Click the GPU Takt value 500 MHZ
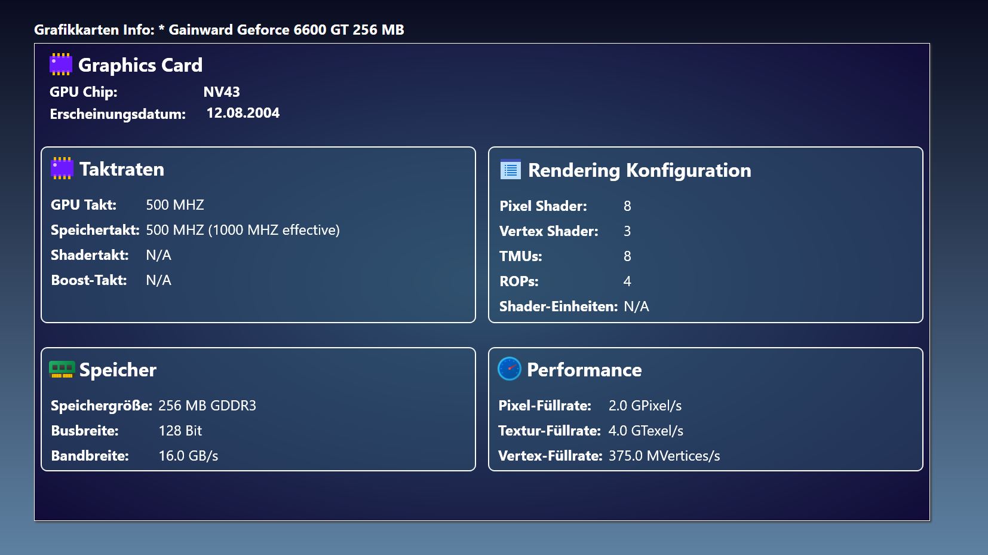Screen dimensions: 988x555 [x=175, y=205]
